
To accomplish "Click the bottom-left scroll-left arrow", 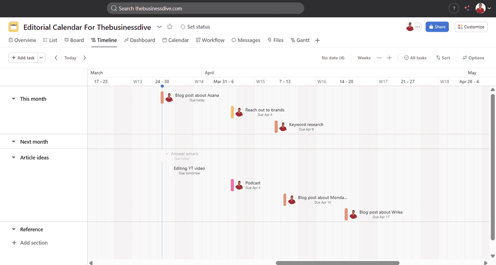I will tap(91, 263).
